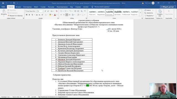Open the Paragraph group dialog launcher
Screen dimensions: 177x99
click(86, 18)
